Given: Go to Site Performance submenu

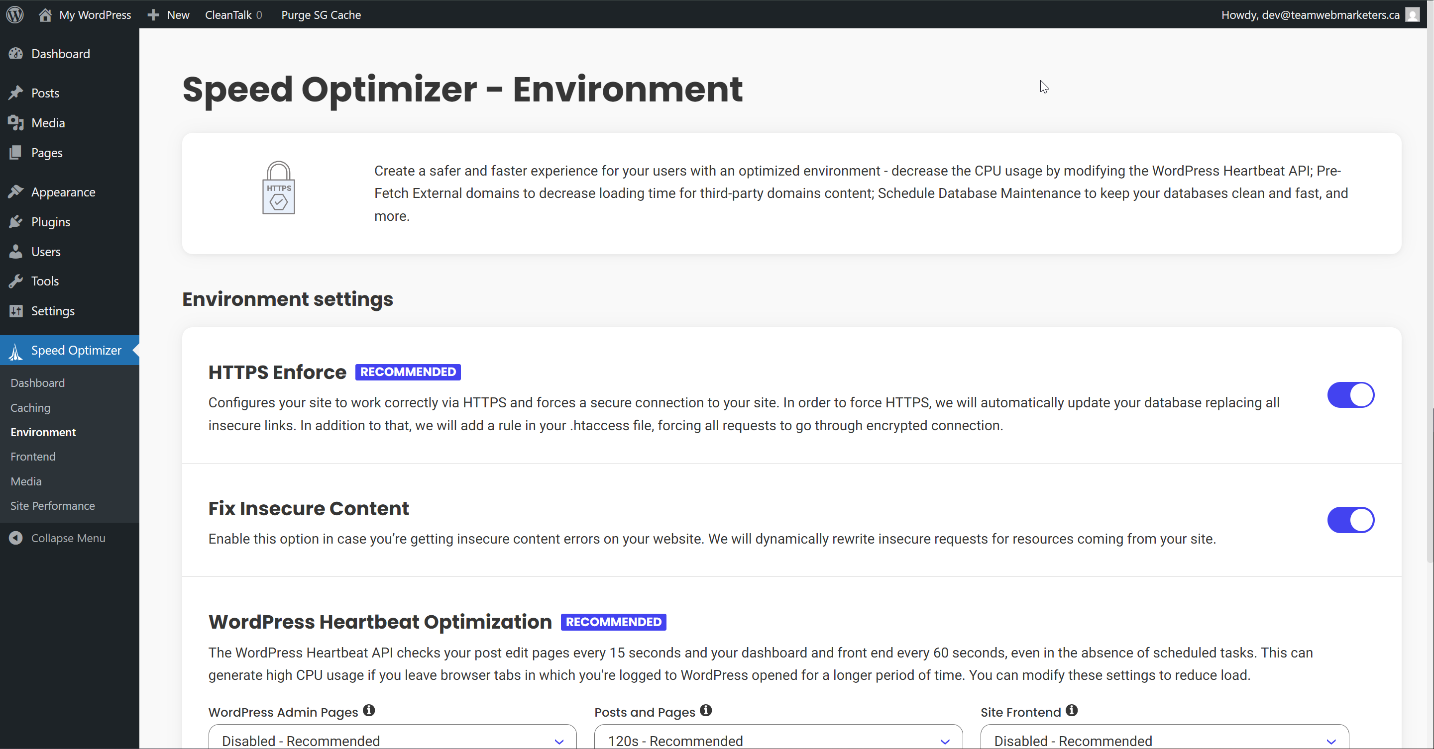Looking at the screenshot, I should 52,505.
